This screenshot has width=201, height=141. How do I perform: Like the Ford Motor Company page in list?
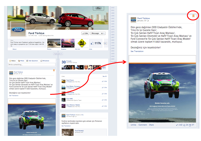[x=104, y=87]
